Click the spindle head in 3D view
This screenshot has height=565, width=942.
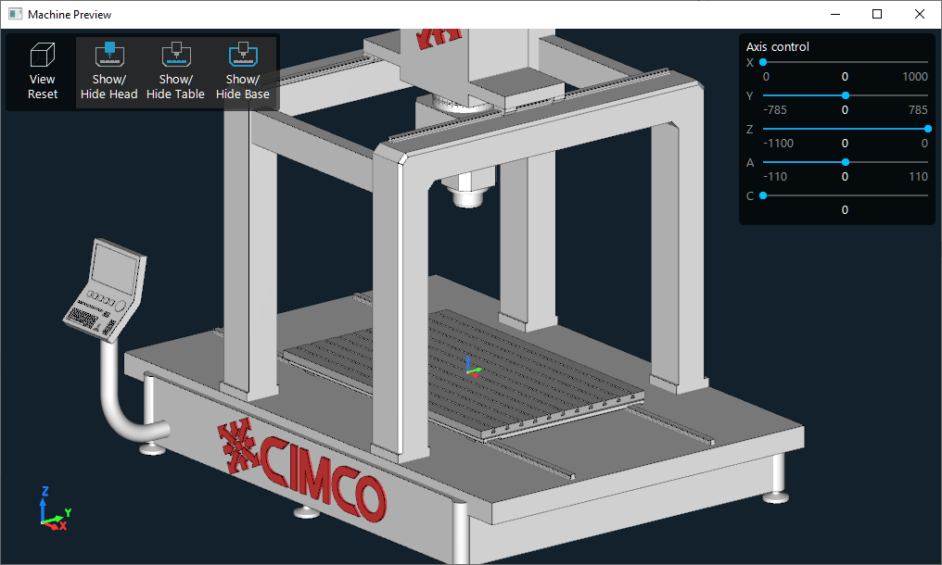point(467,189)
